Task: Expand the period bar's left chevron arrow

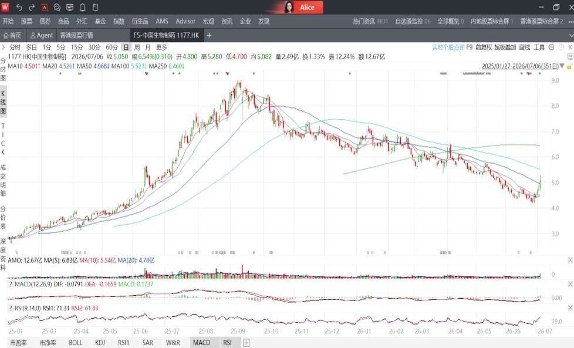Action: 4,47
